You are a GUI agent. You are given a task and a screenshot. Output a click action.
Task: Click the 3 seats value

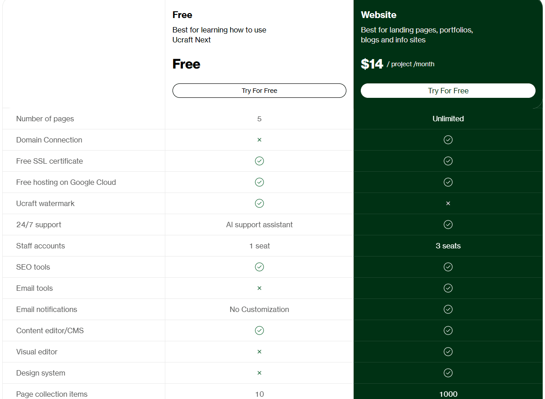coord(448,246)
